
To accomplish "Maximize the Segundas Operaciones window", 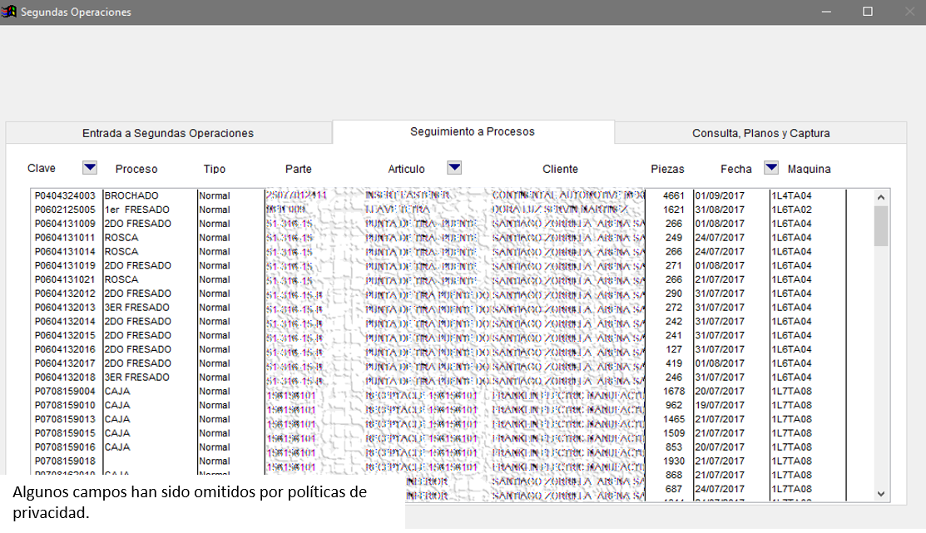I will tap(868, 12).
